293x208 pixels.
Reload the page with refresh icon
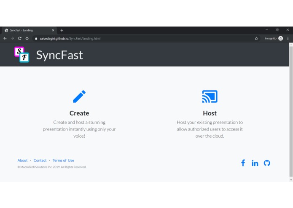coord(20,38)
